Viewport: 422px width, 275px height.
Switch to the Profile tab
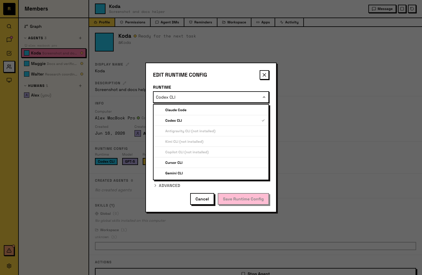point(102,22)
